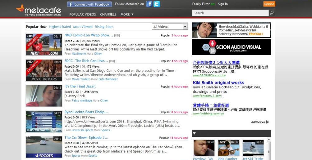Open Sports uploader link under Car Show
Image resolution: width=312 pixels, height=160 pixels.
pos(76,156)
